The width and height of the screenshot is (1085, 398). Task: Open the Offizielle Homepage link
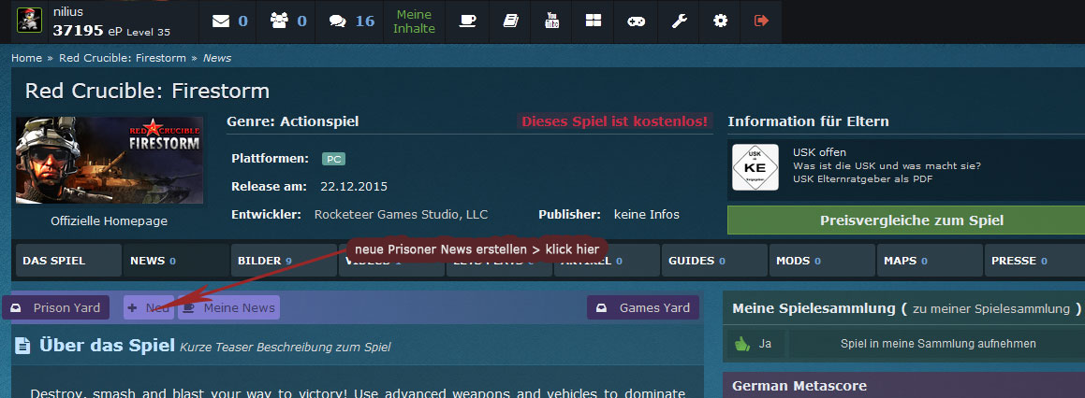tap(110, 221)
